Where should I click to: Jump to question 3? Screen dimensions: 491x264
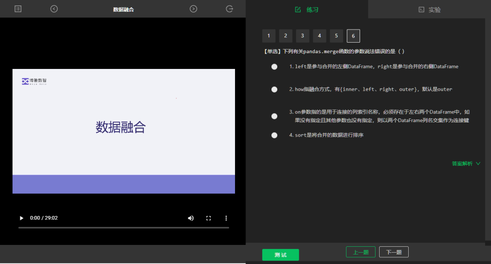302,36
